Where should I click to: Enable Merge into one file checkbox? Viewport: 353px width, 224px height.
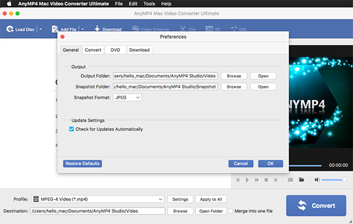click(231, 211)
